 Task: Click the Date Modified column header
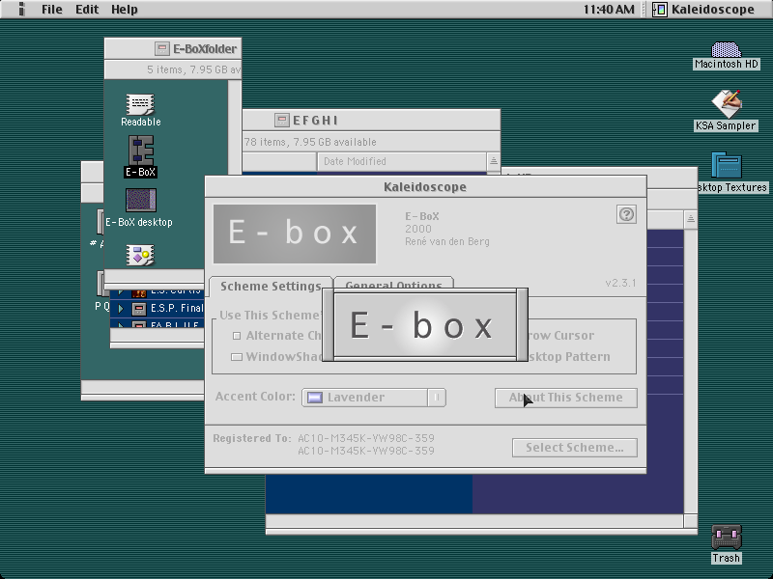(x=401, y=161)
